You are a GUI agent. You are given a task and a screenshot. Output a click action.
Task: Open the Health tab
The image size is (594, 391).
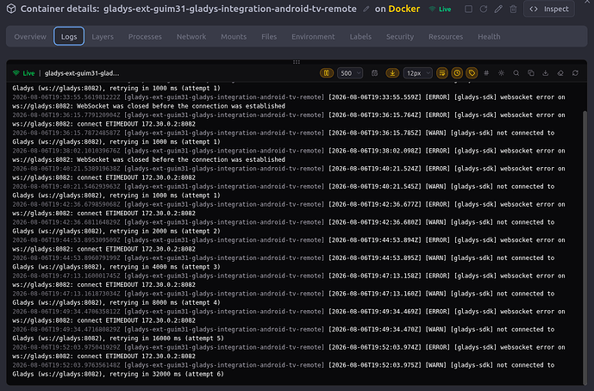point(489,37)
